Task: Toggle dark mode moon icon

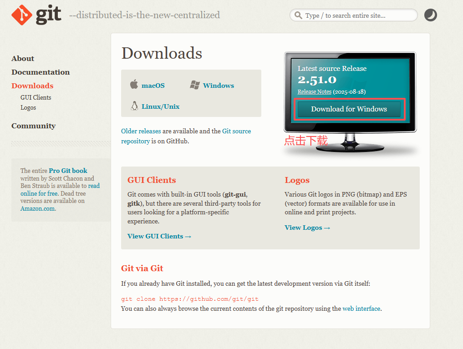Action: tap(430, 15)
